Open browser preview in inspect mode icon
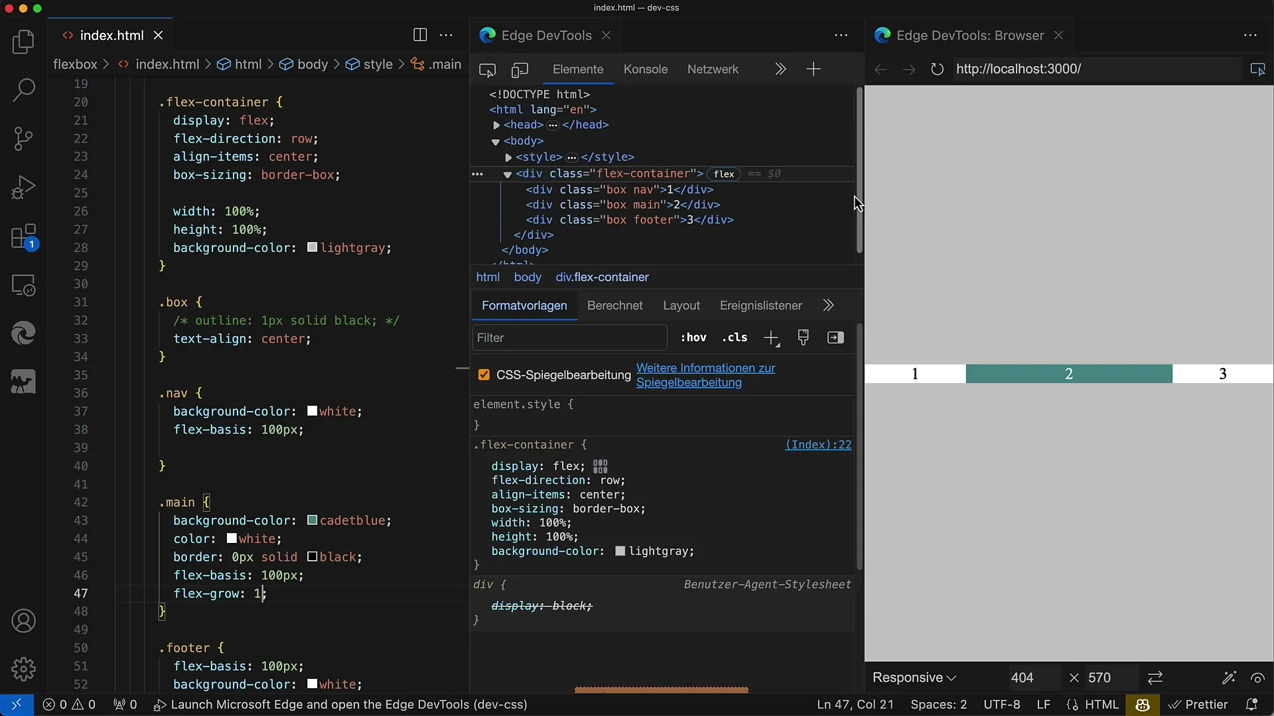This screenshot has height=716, width=1274. pyautogui.click(x=1257, y=69)
